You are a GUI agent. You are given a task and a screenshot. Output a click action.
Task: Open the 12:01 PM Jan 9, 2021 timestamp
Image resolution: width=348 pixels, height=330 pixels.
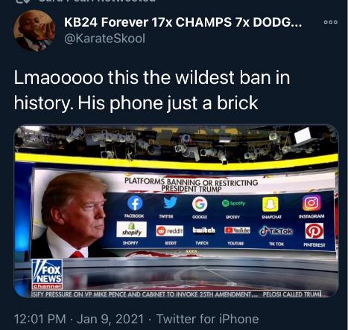click(x=79, y=319)
